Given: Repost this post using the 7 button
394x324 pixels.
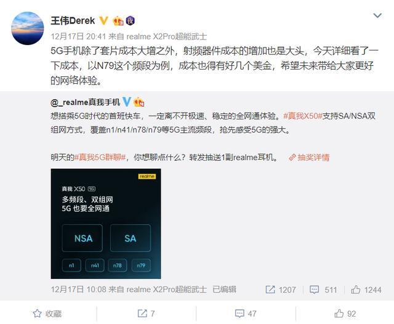Looking at the screenshot, I should (146, 314).
